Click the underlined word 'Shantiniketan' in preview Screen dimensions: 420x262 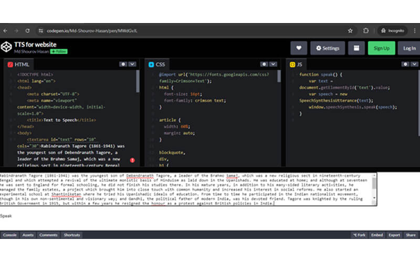(66, 194)
